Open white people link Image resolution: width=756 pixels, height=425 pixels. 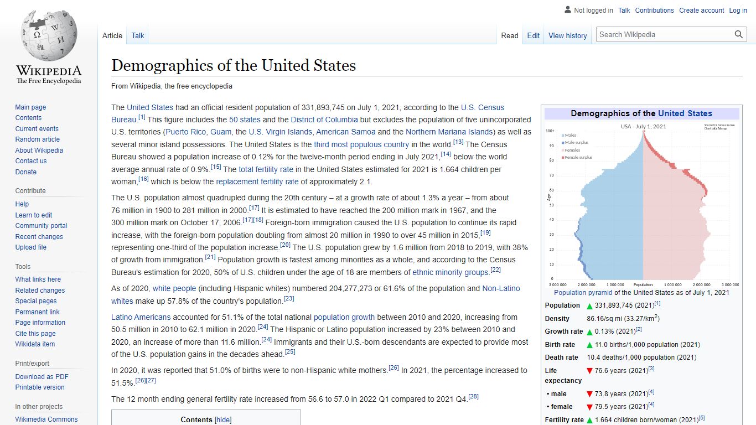point(174,288)
